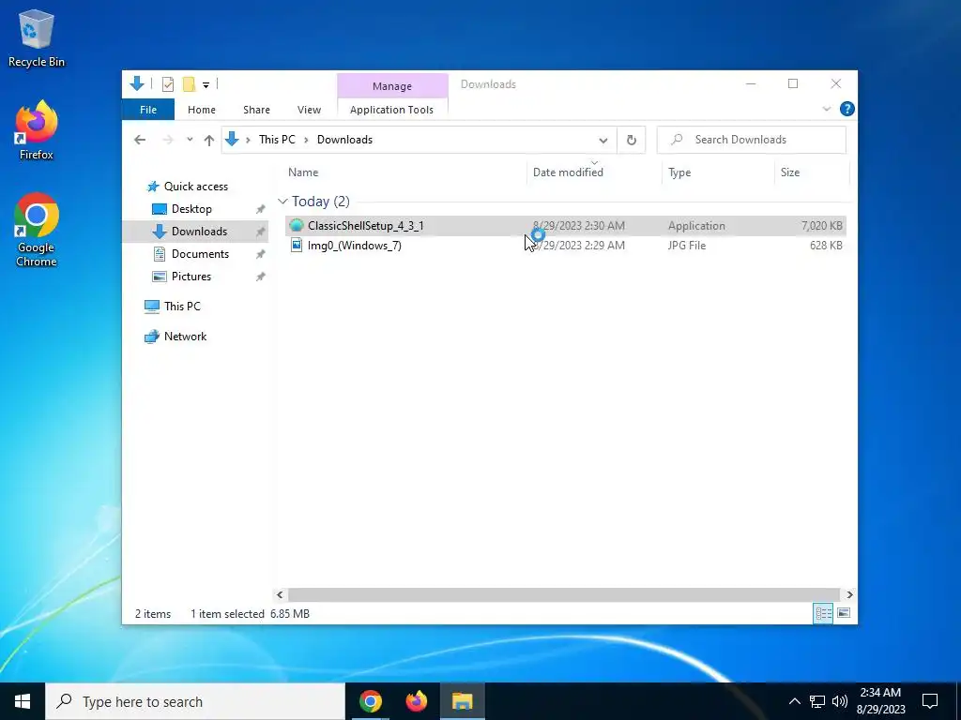Expand the ribbon with the chevron
961x720 pixels.
pos(826,109)
